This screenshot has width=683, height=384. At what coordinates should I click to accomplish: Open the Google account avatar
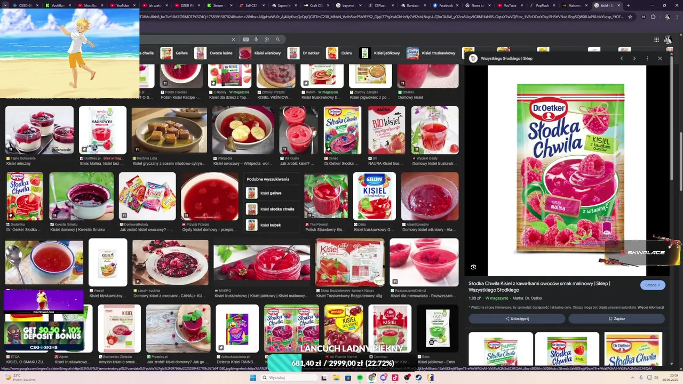(x=668, y=39)
